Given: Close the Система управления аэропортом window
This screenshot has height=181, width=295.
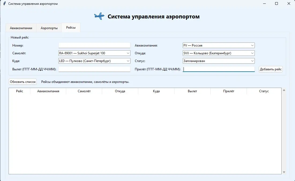Looking at the screenshot, I should [289, 3].
